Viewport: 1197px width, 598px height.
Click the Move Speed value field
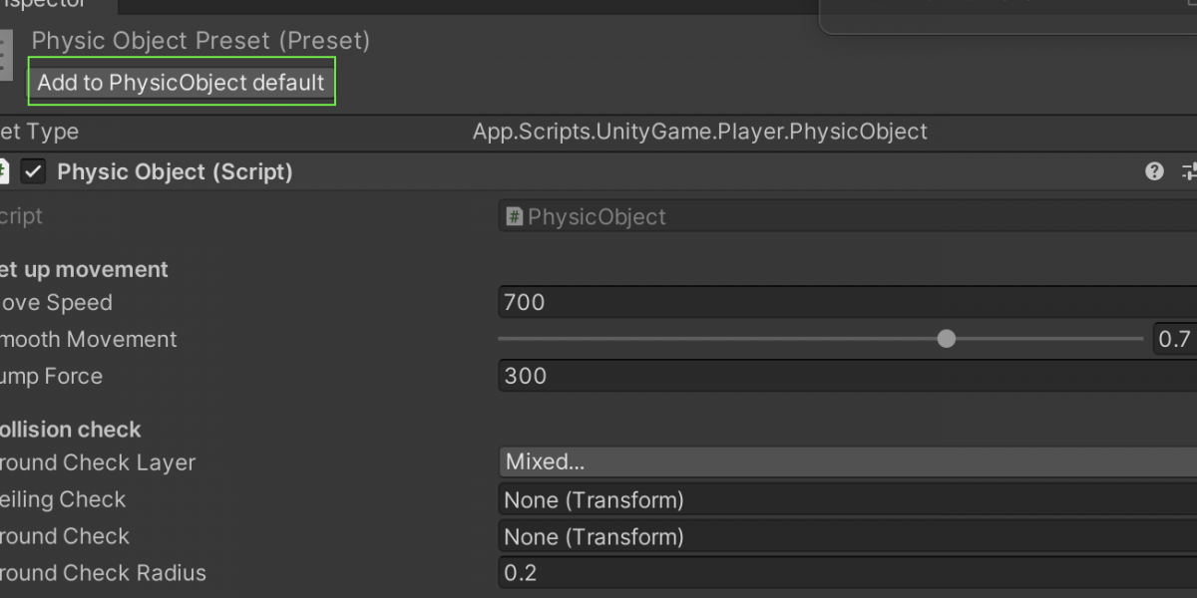point(848,302)
